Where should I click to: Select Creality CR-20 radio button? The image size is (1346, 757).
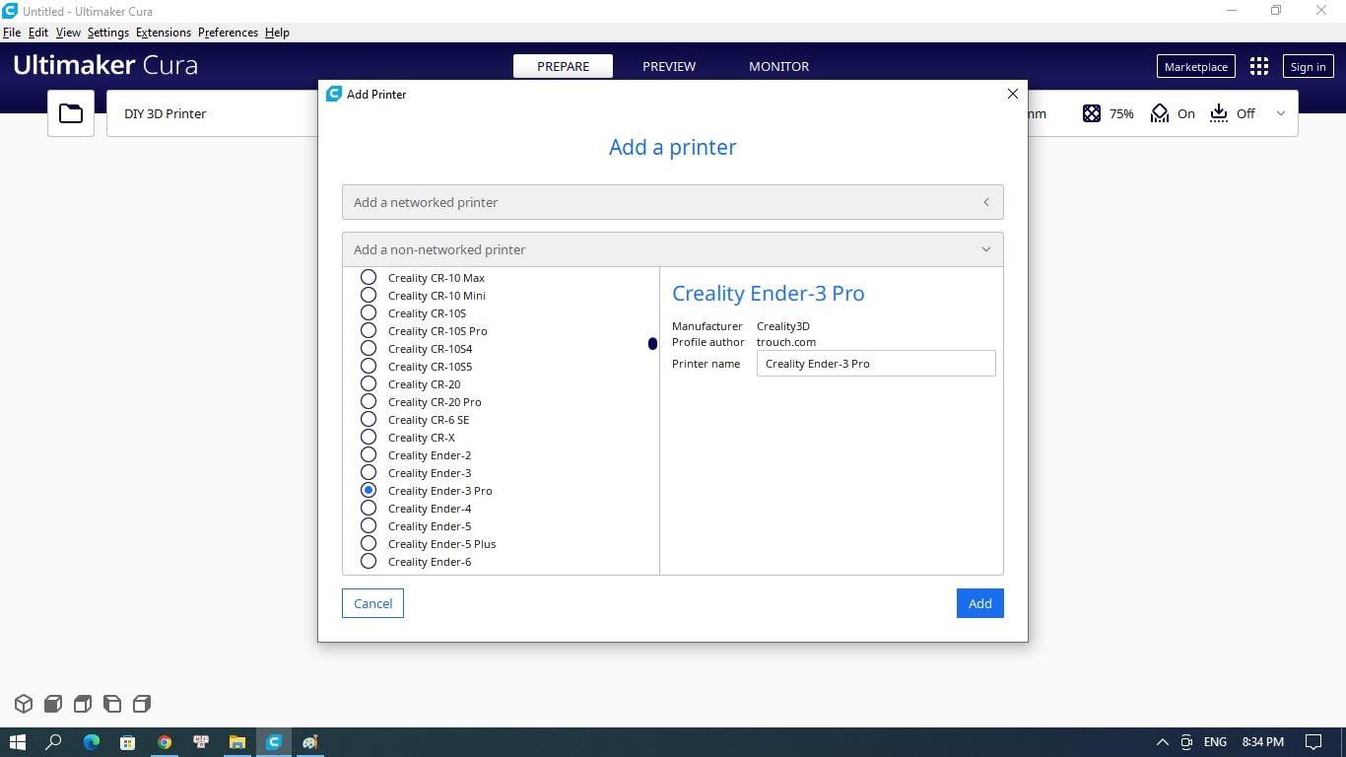(369, 383)
